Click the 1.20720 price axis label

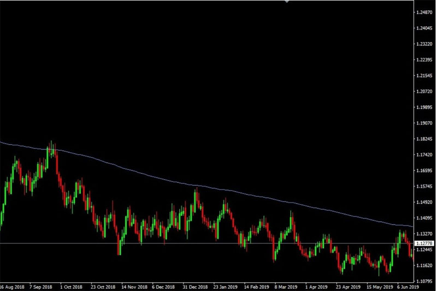[x=424, y=92]
